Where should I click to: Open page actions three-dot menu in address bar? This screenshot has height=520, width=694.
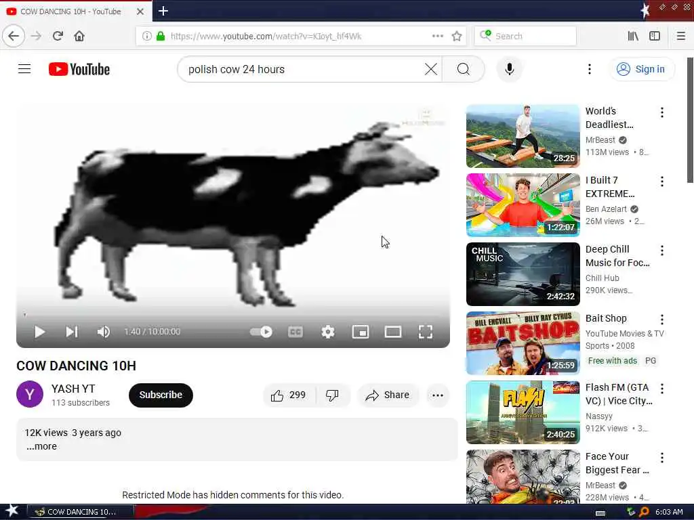[437, 36]
